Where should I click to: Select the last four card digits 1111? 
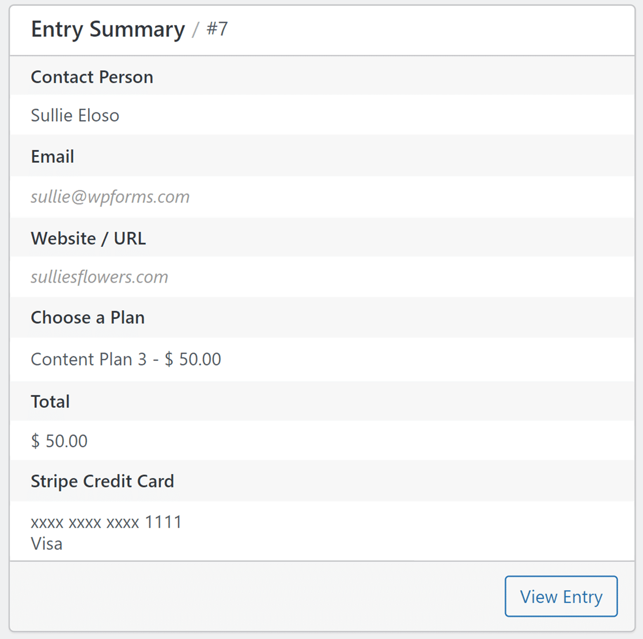tap(163, 523)
